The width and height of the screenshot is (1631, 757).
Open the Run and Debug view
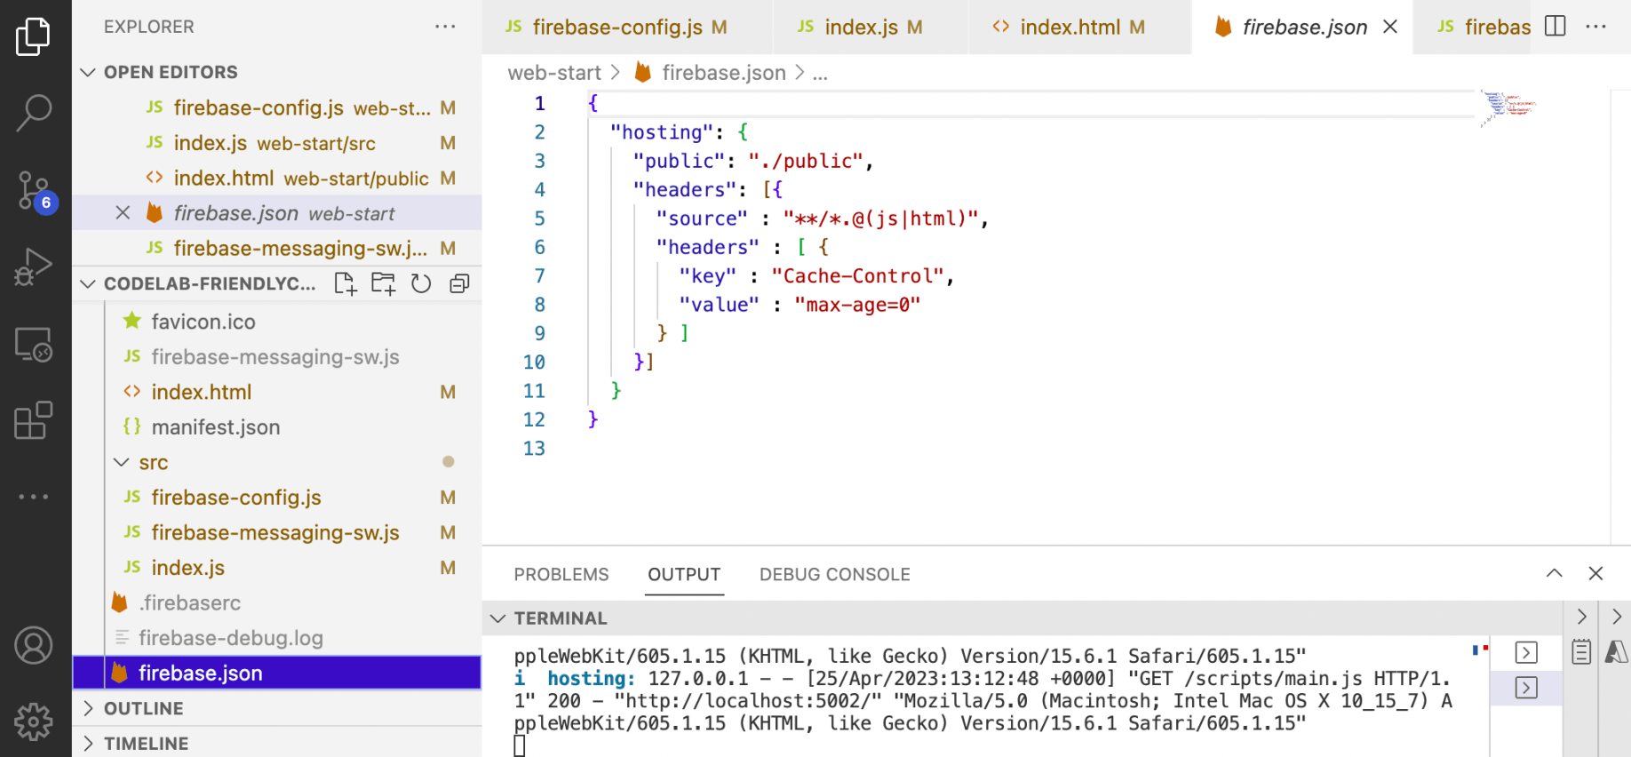(x=34, y=267)
